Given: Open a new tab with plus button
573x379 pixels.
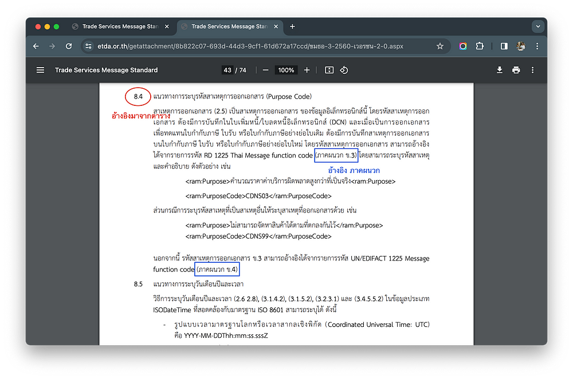Looking at the screenshot, I should (x=292, y=26).
